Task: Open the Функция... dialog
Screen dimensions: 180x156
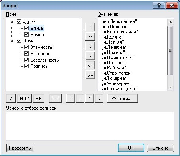Action: point(123,98)
